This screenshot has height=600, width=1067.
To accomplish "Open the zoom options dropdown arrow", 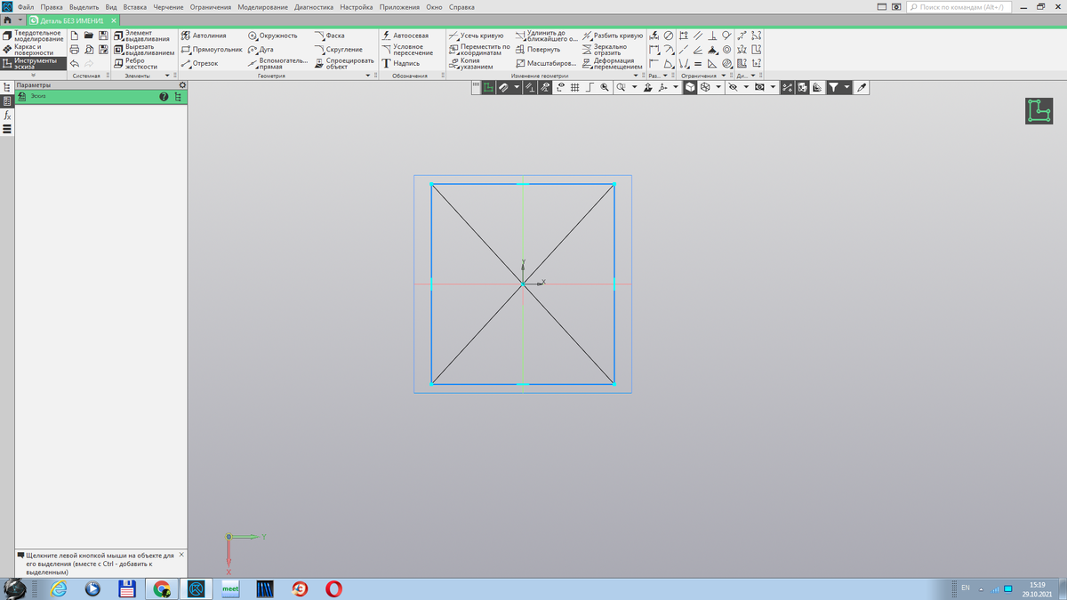I will [x=634, y=88].
